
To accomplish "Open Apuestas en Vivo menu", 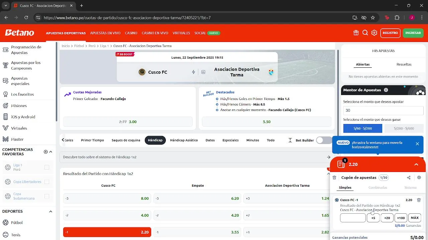I will point(105,33).
